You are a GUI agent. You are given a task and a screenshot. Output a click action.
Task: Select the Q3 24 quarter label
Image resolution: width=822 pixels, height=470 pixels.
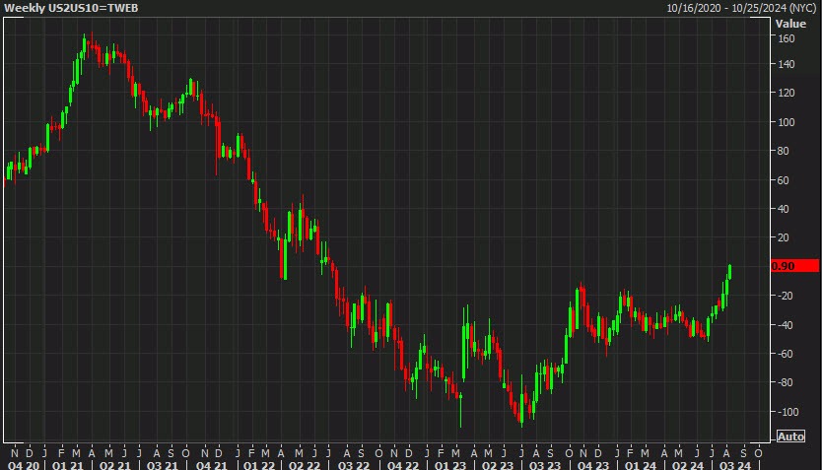(x=735, y=465)
